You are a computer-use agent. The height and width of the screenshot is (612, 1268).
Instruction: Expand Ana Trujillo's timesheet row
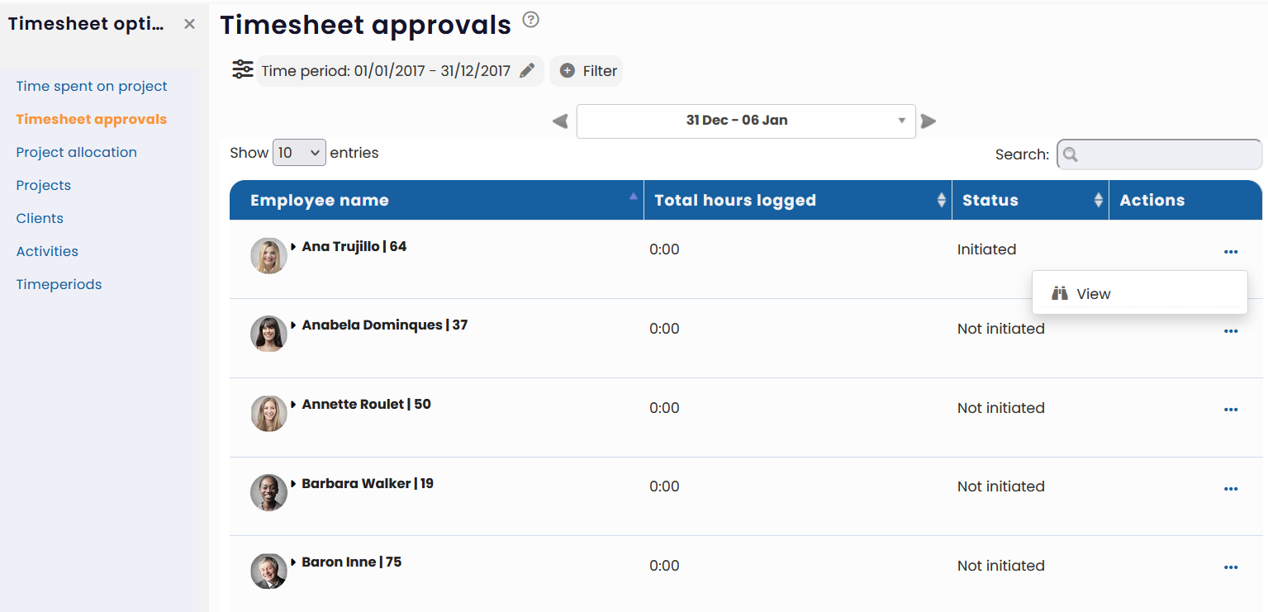coord(296,245)
